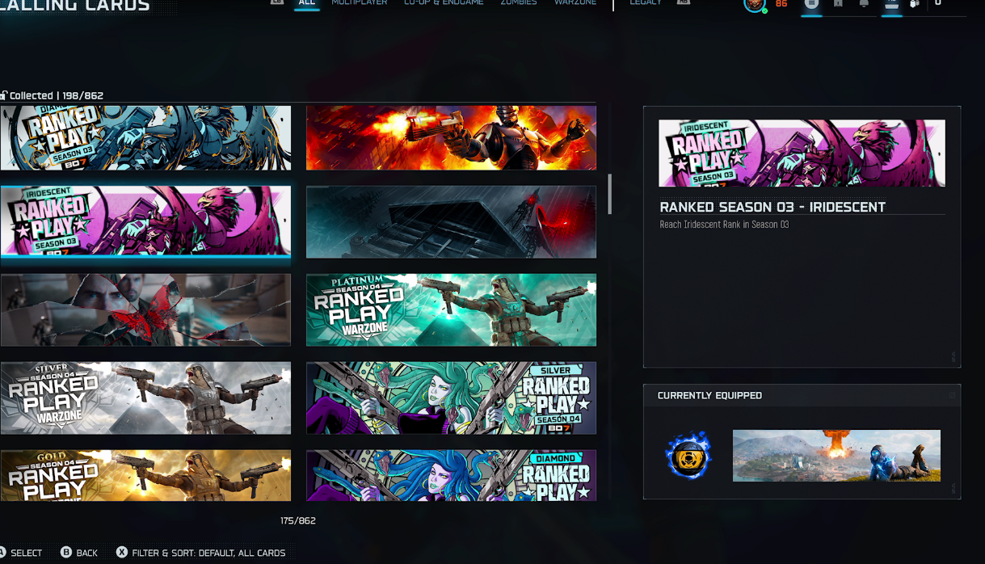
Task: Switch to the LEGACY tab
Action: pyautogui.click(x=646, y=3)
